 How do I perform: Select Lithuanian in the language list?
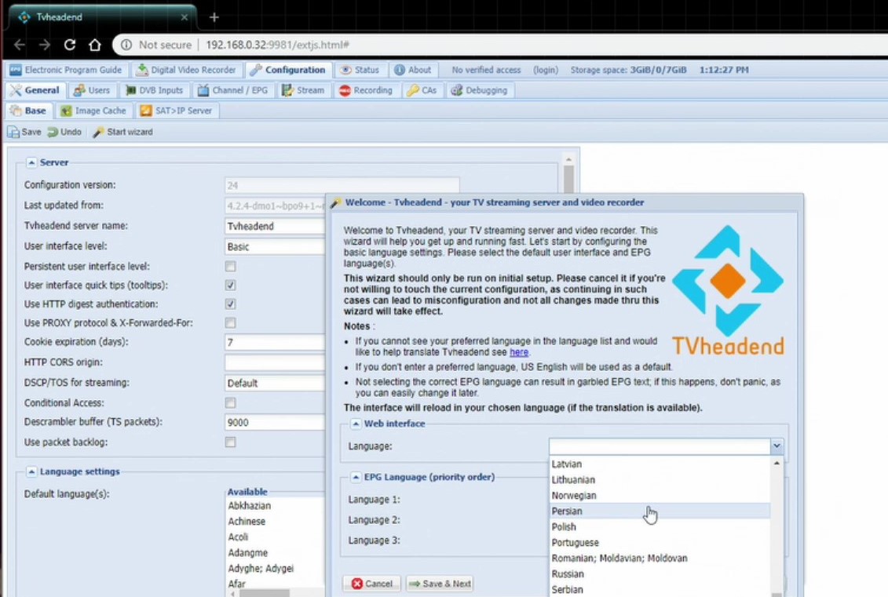(x=660, y=480)
